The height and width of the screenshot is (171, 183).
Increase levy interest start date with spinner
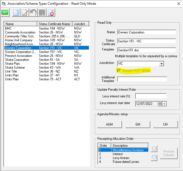point(160,103)
